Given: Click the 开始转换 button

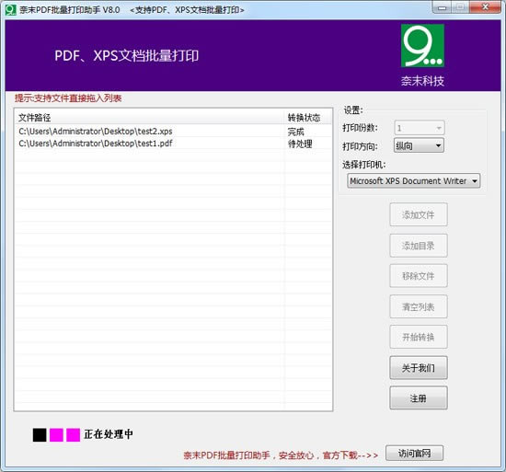Looking at the screenshot, I should coord(419,337).
